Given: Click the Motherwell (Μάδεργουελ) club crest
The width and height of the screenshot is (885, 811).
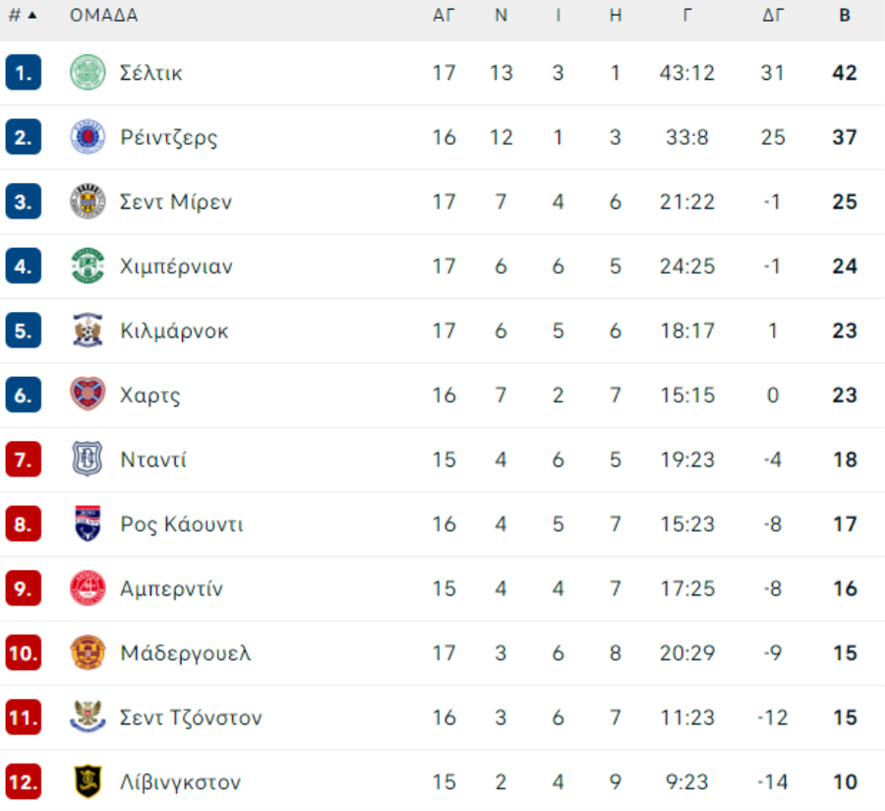Looking at the screenshot, I should 88,653.
